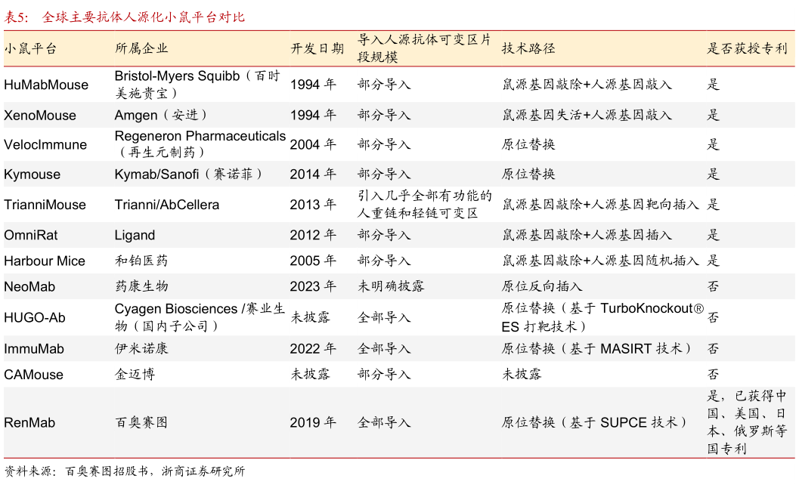Click the 2022 年 date cell

[313, 349]
